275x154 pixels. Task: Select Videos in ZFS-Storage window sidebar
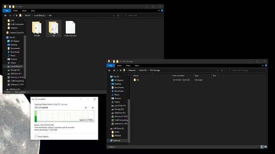(x=116, y=102)
